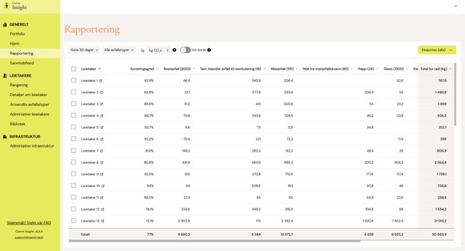Check the box for Leietaker 2
Screen dimensions: 465x251
[74, 92]
